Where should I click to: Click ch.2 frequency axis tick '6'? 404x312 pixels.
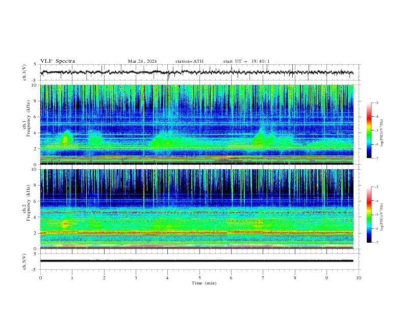point(36,201)
